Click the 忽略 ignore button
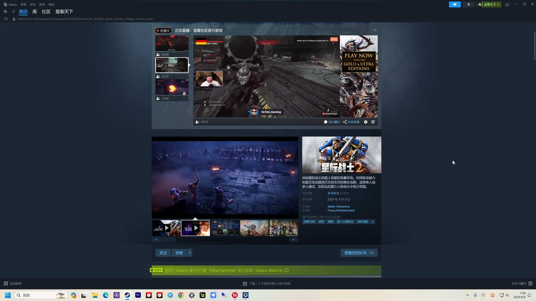This screenshot has width=536, height=301. click(x=179, y=253)
